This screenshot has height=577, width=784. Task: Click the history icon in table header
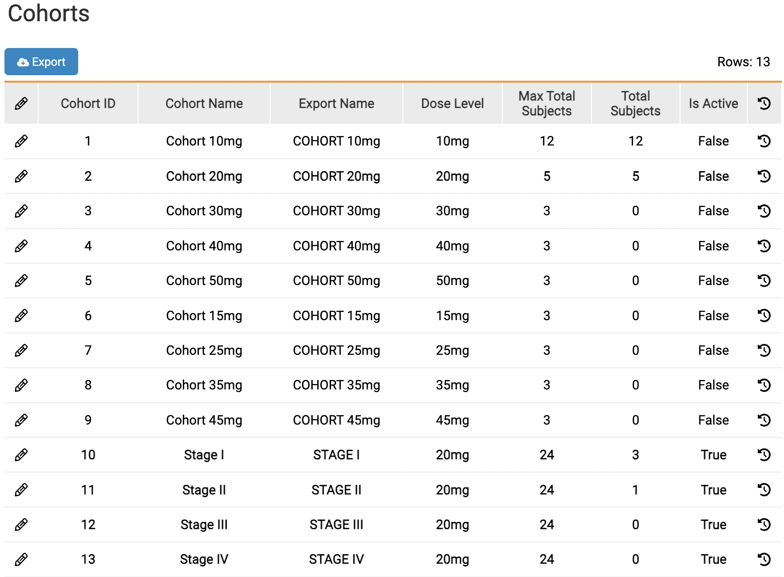click(x=764, y=103)
